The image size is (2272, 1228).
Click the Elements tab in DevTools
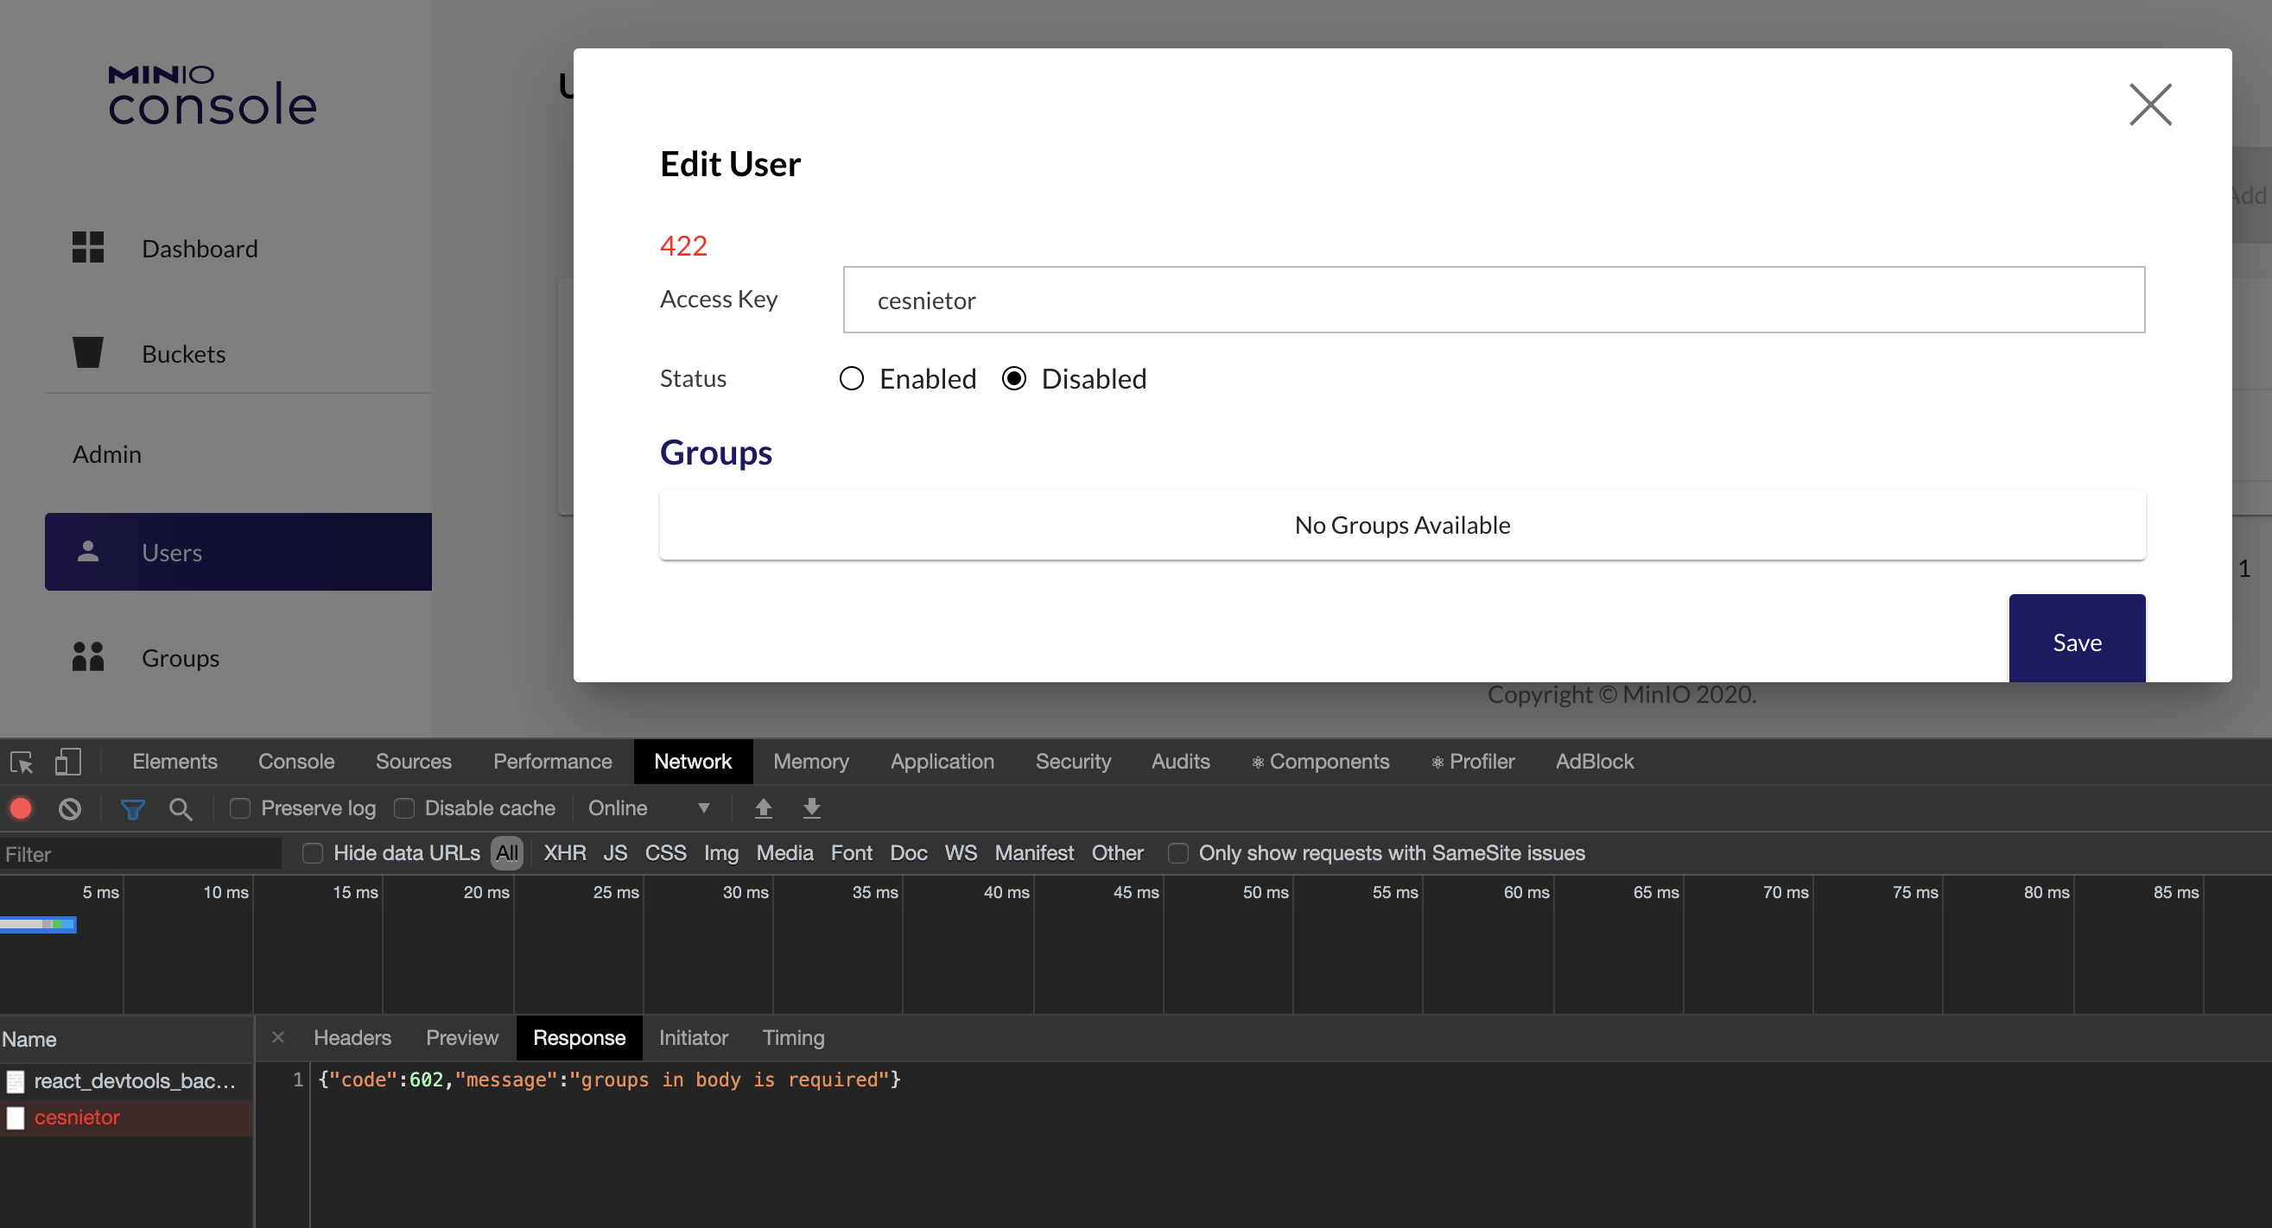[174, 761]
